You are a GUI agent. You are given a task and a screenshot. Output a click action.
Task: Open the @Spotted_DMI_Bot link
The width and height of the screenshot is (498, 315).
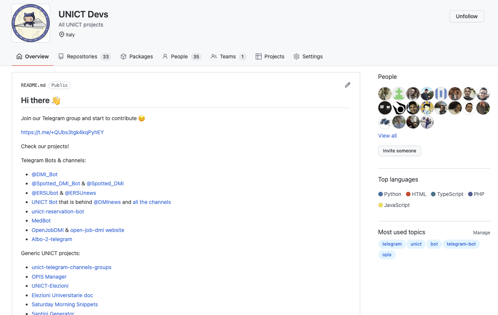(56, 183)
